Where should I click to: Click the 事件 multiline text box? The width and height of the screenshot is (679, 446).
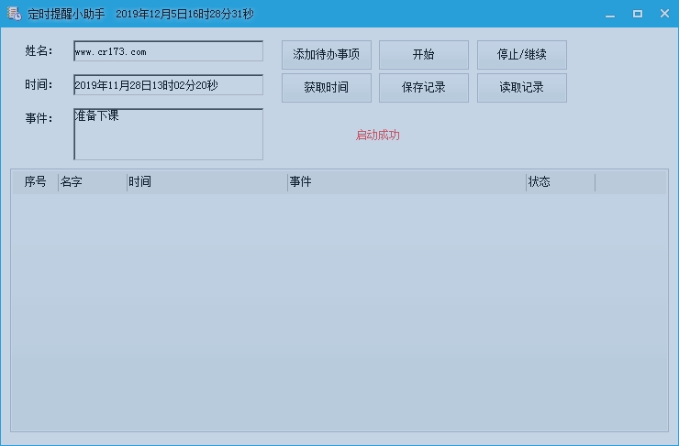[x=168, y=135]
